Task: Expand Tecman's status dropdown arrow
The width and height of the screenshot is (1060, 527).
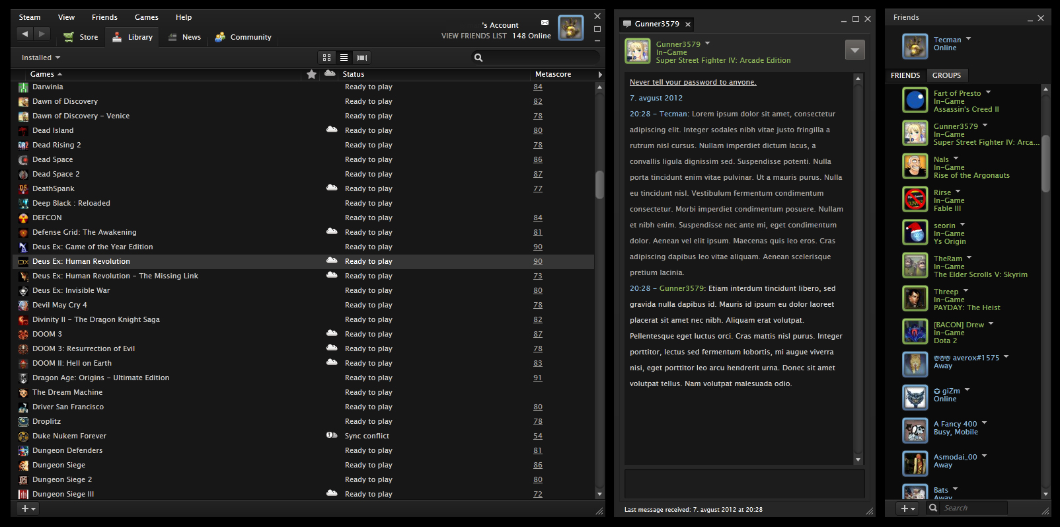Action: 968,39
